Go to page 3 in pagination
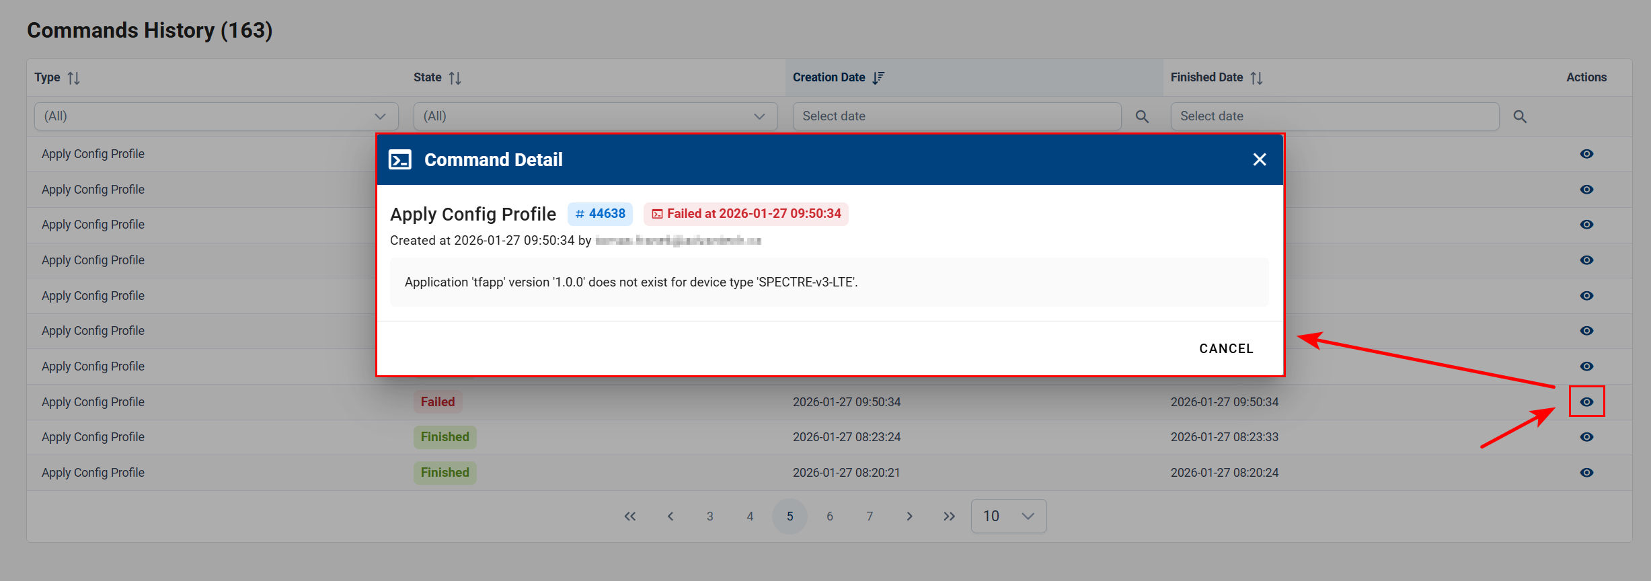 (709, 516)
